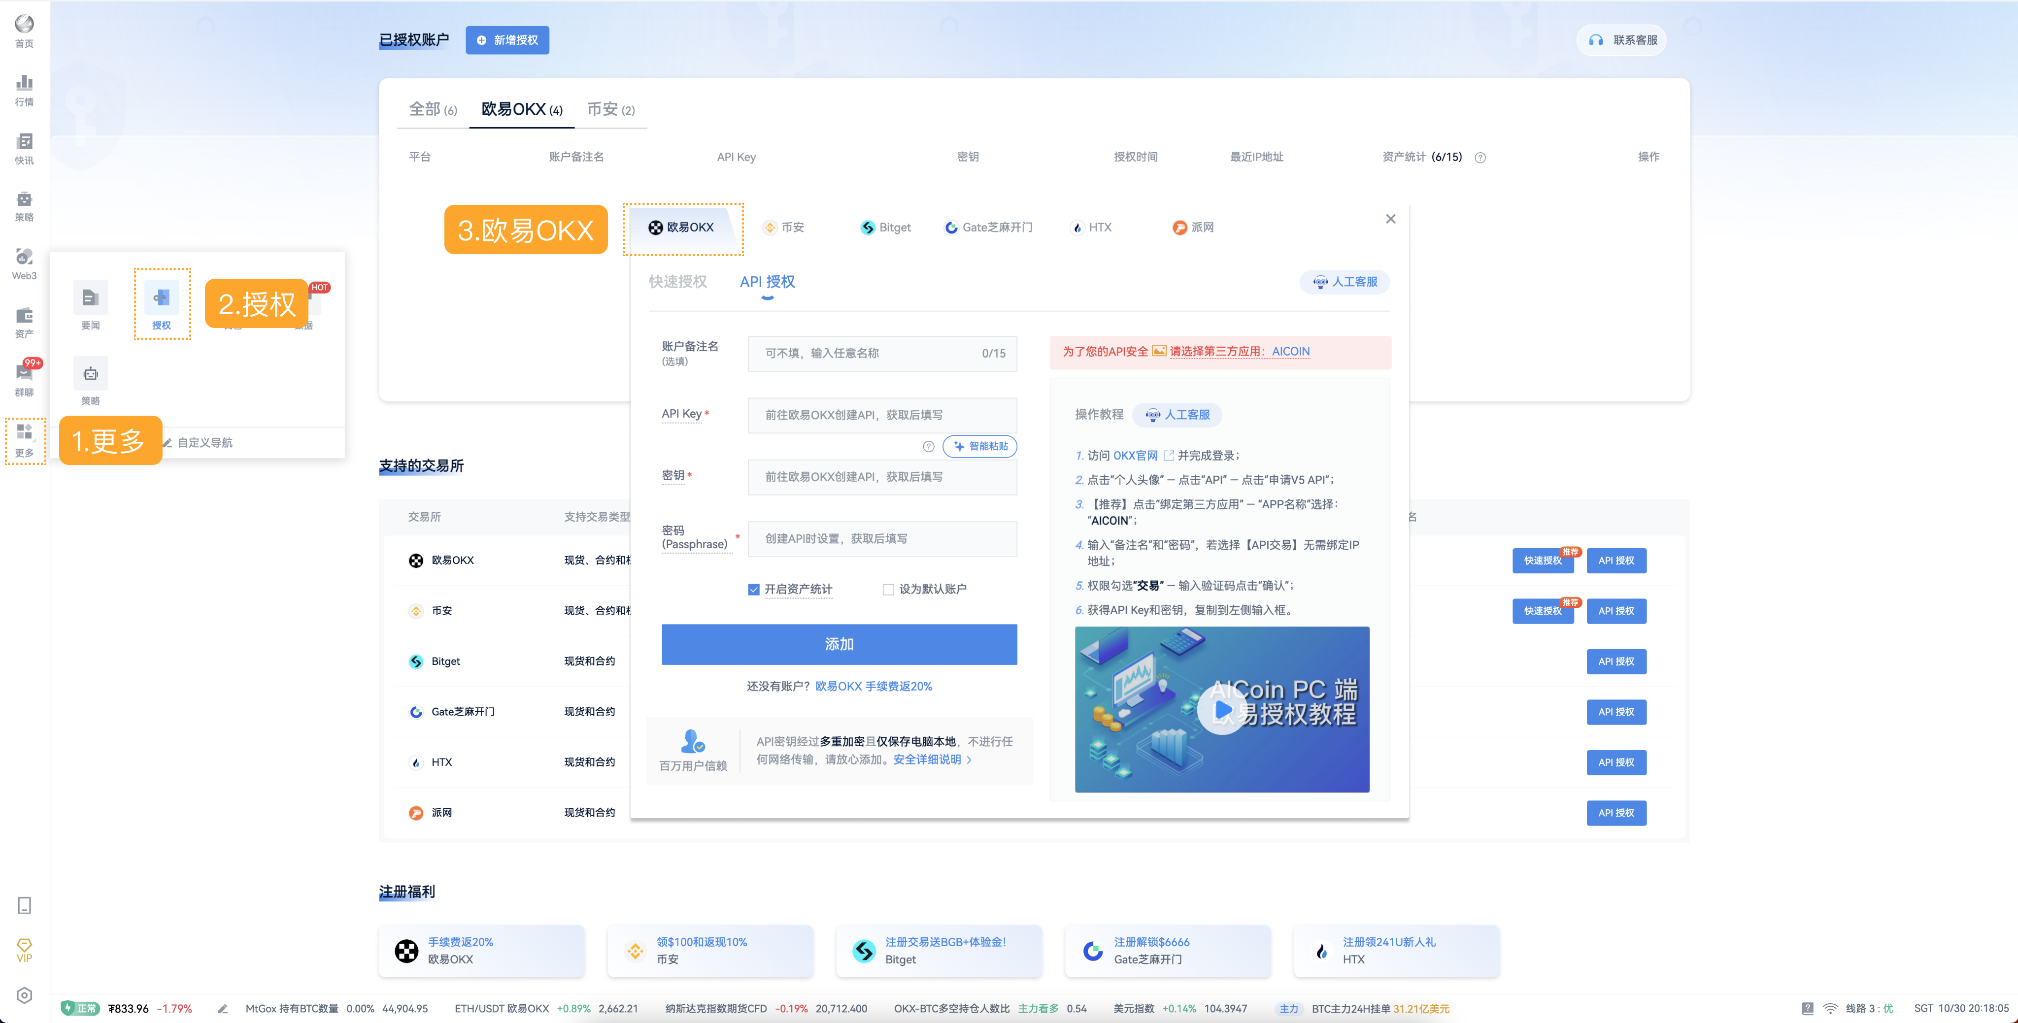The width and height of the screenshot is (2018, 1023).
Task: Open the 注册交易送BGB+体验金 Bitget promo card
Action: point(939,951)
